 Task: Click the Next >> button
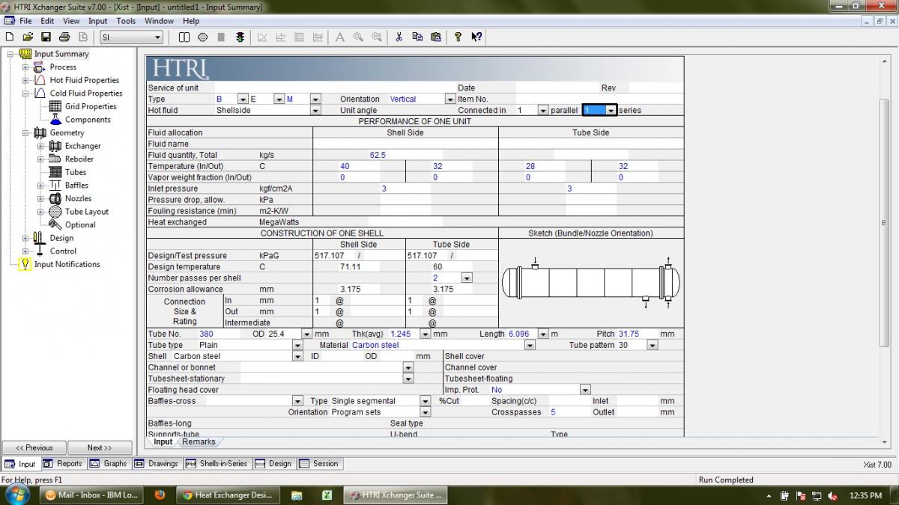click(100, 448)
